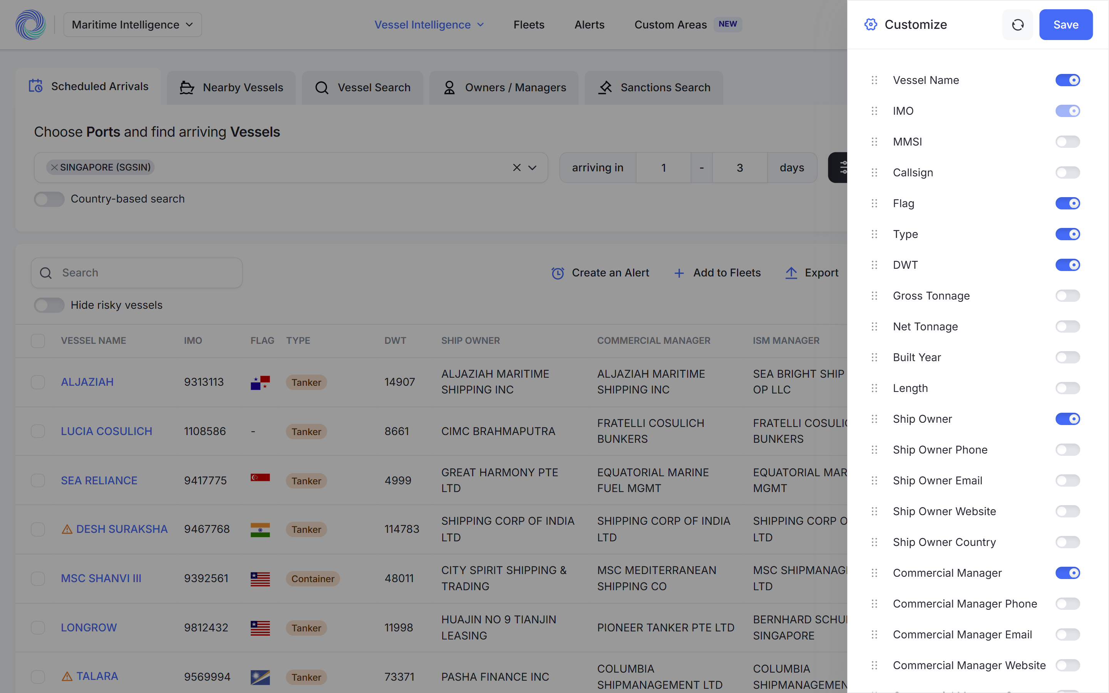Click warning triangle next to DESH SURAKSHA
This screenshot has width=1109, height=693.
pos(67,529)
